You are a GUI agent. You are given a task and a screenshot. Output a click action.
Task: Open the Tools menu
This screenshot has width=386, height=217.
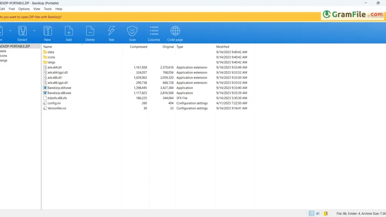pyautogui.click(x=48, y=9)
